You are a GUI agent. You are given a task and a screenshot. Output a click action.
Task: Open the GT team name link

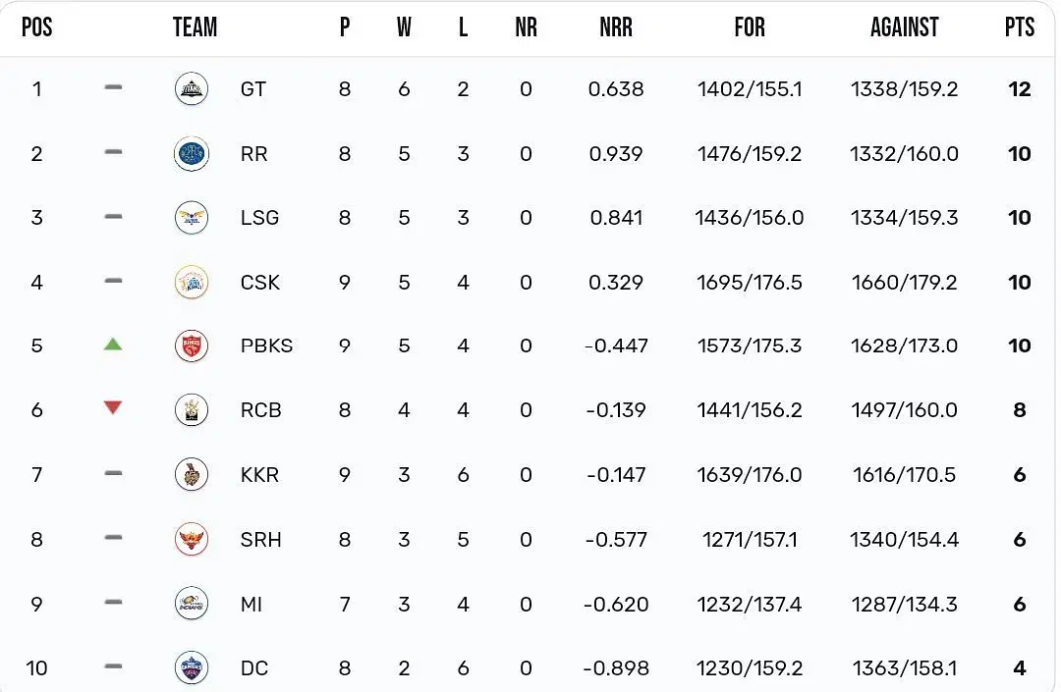pyautogui.click(x=253, y=89)
